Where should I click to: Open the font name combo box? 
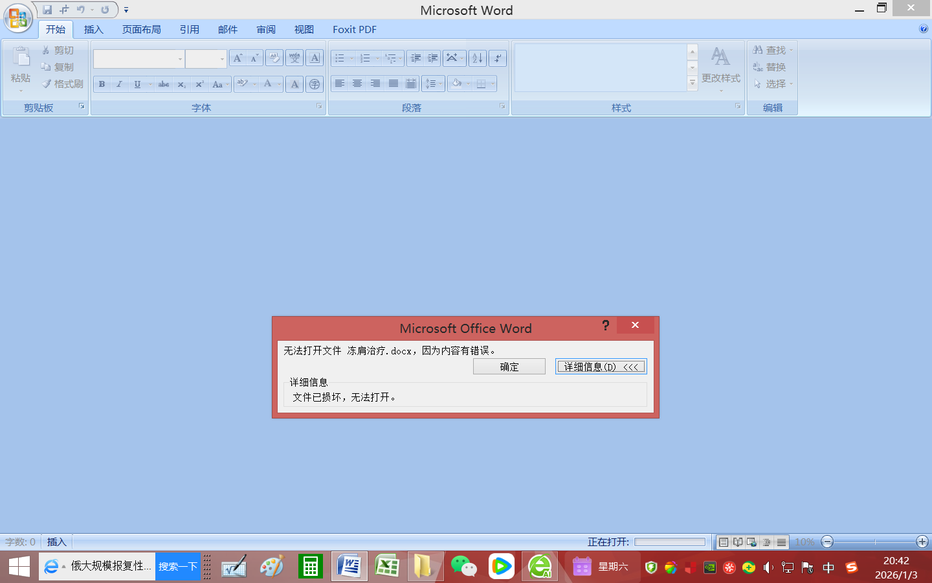pyautogui.click(x=139, y=59)
